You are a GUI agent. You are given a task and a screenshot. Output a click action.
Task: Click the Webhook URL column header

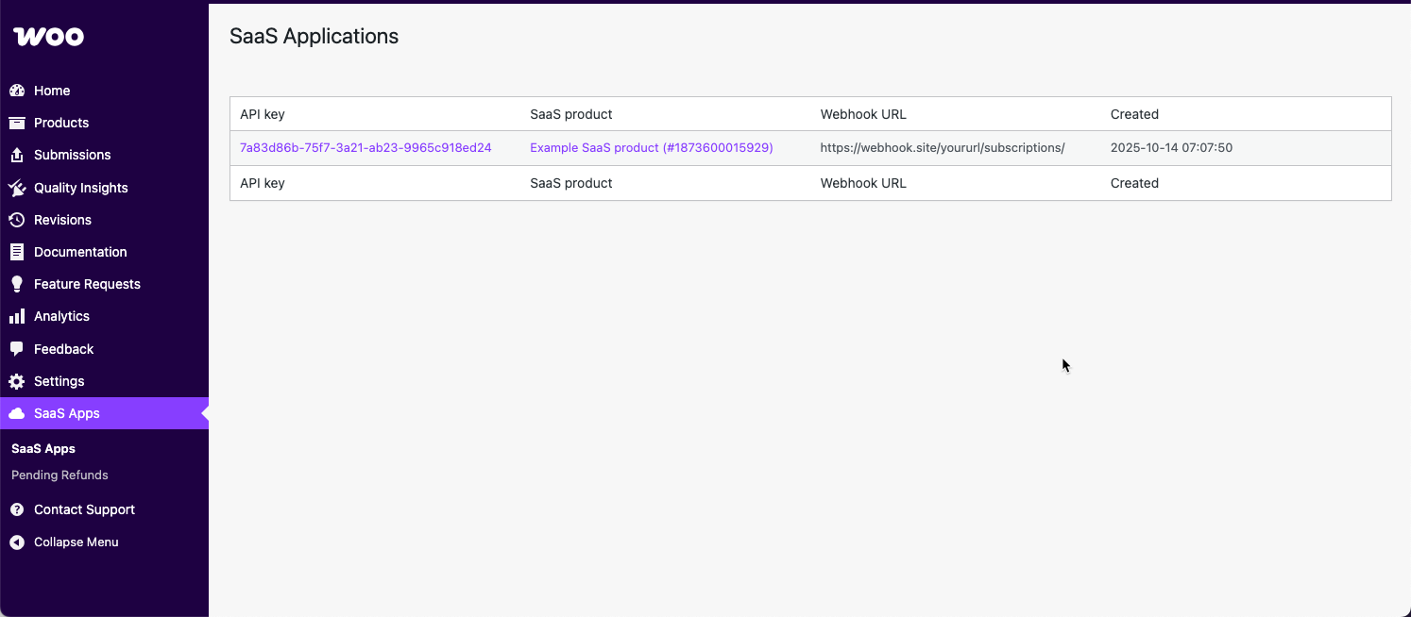[x=862, y=113]
